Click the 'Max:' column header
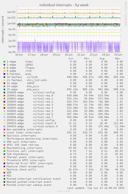Viewport: 128px width, 194px height. [x=118, y=59]
